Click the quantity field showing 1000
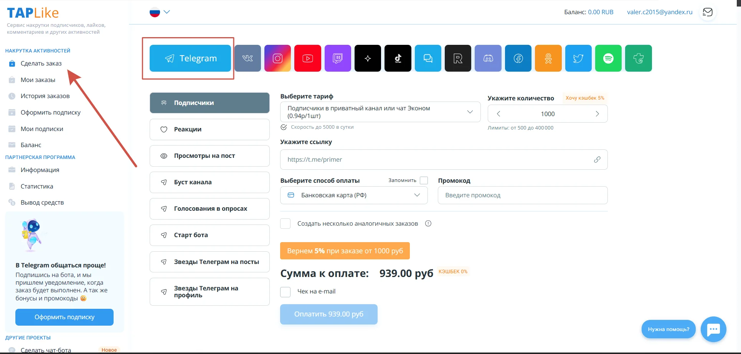 click(x=548, y=114)
